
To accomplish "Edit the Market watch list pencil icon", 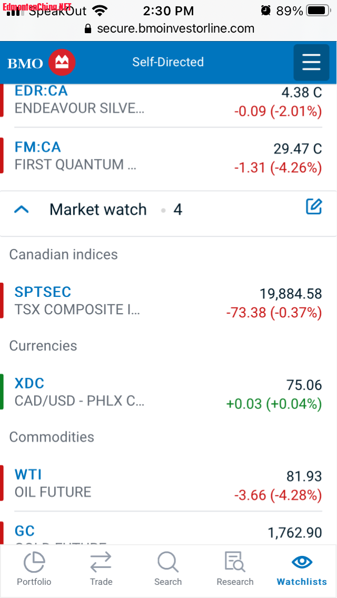I will pyautogui.click(x=314, y=206).
